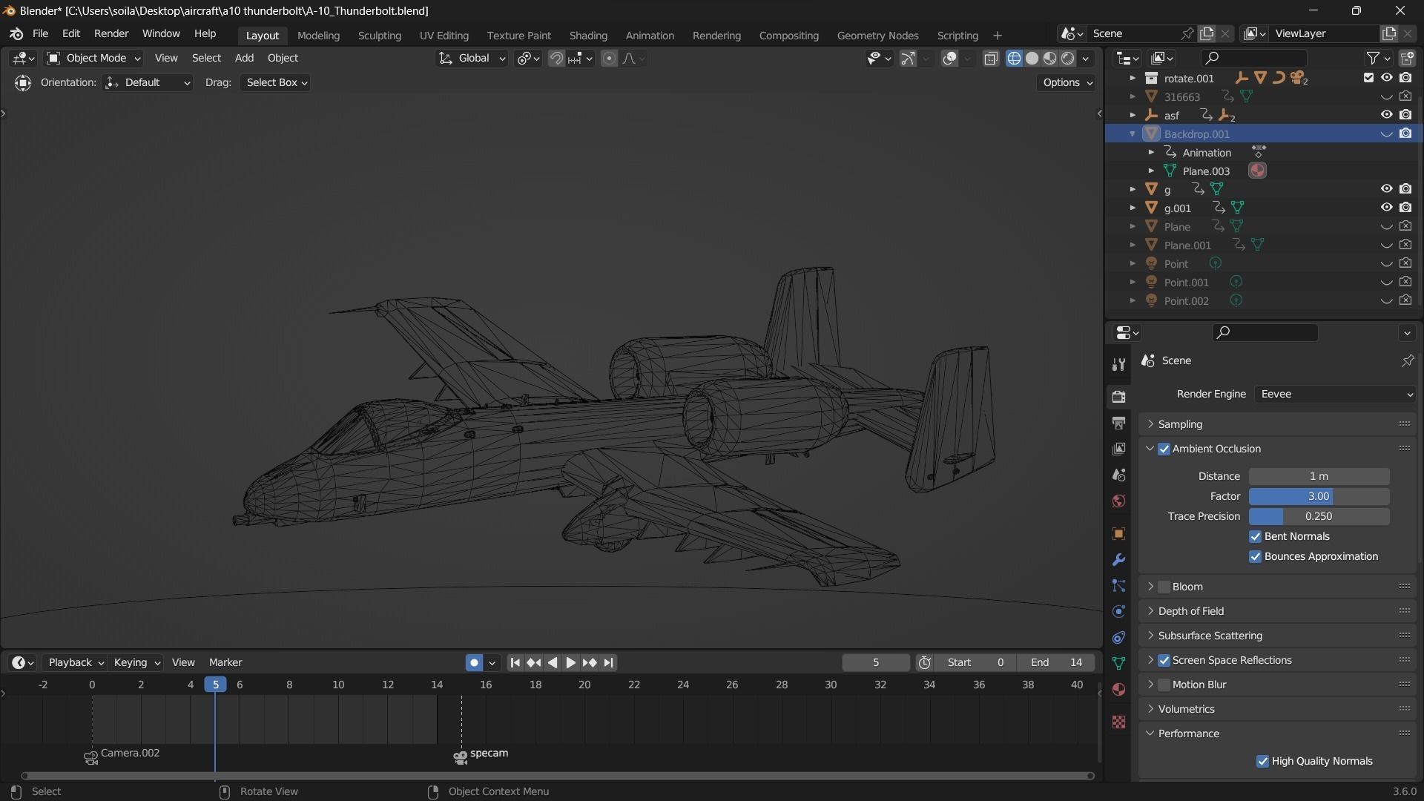
Task: Open the File menu
Action: [x=40, y=34]
